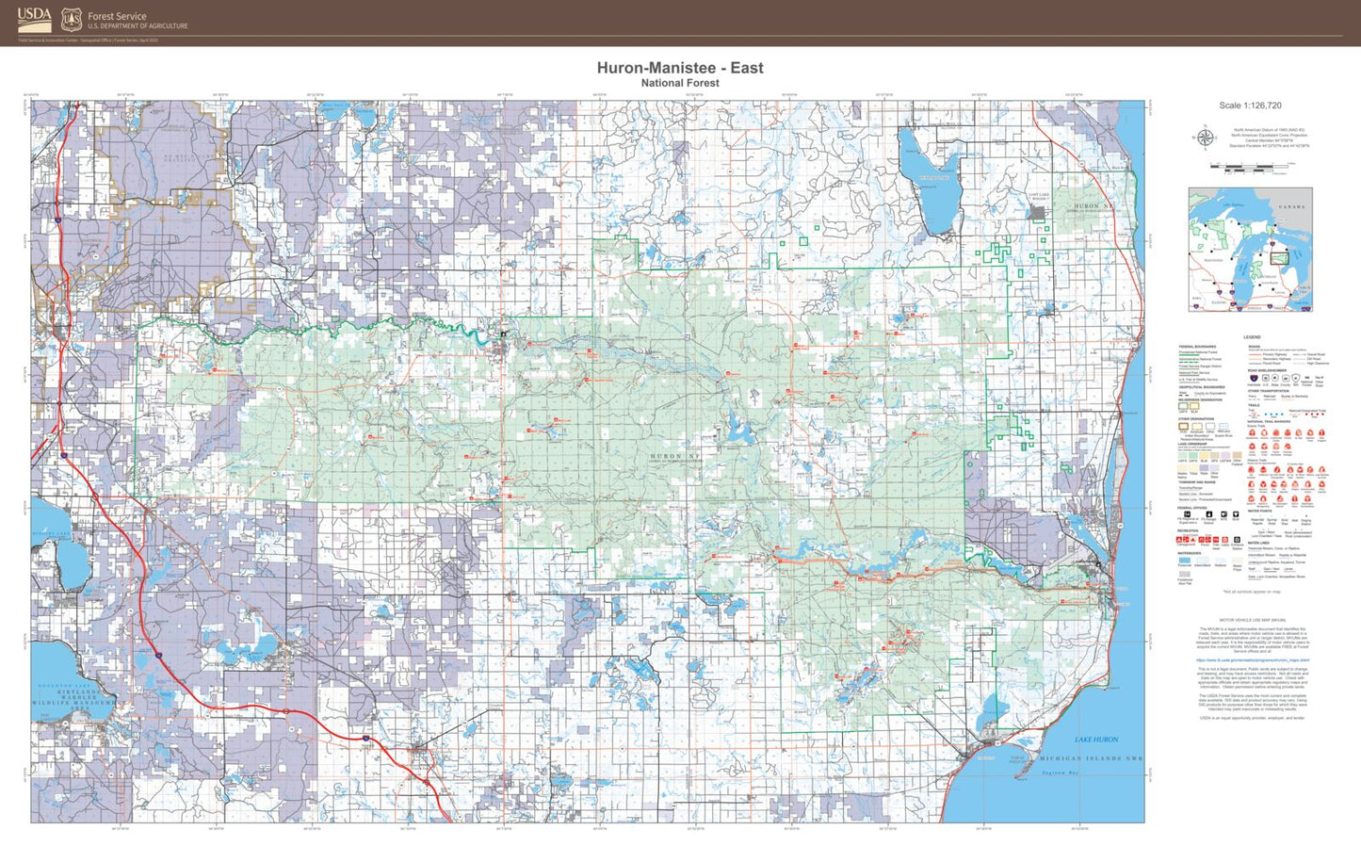
Task: Open the fs.usda.gov MVUM link
Action: click(x=1254, y=660)
